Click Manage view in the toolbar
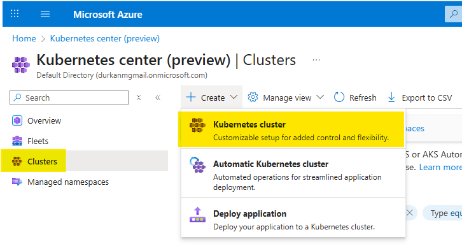Screen dimensions: 462x246 point(286,98)
